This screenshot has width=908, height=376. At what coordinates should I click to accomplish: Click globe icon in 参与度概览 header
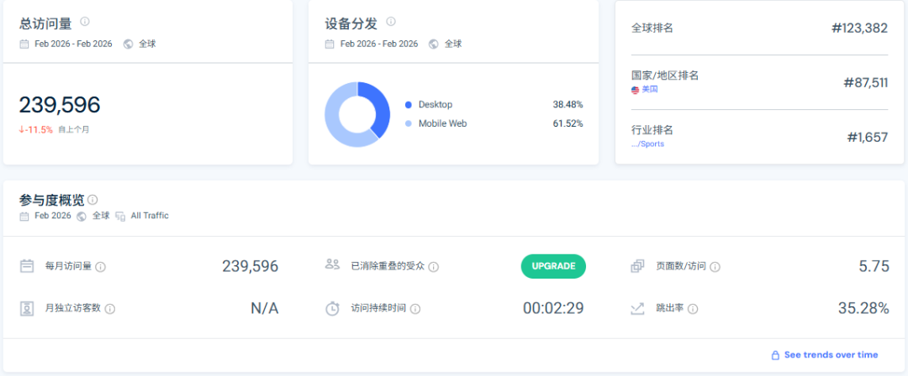tap(82, 216)
